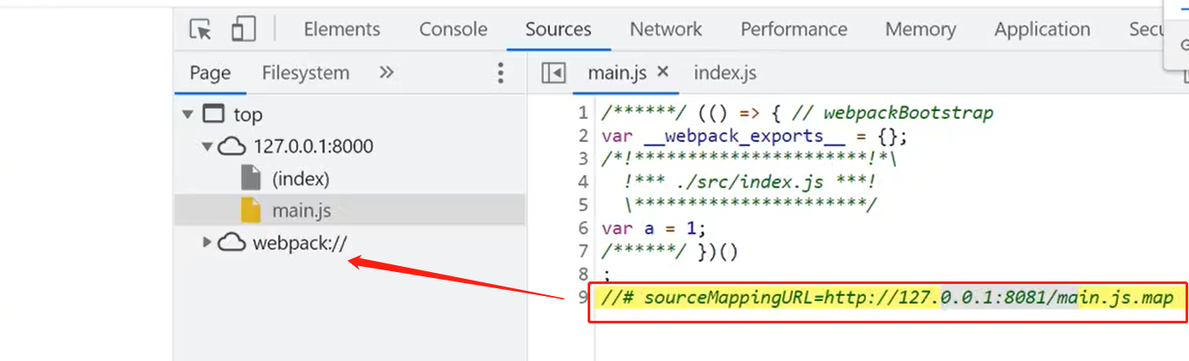Expand the webpack:// tree node
Screen dimensions: 1189x361
coord(206,242)
